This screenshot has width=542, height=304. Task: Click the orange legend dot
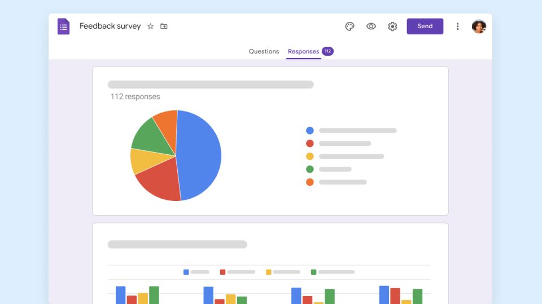[309, 182]
